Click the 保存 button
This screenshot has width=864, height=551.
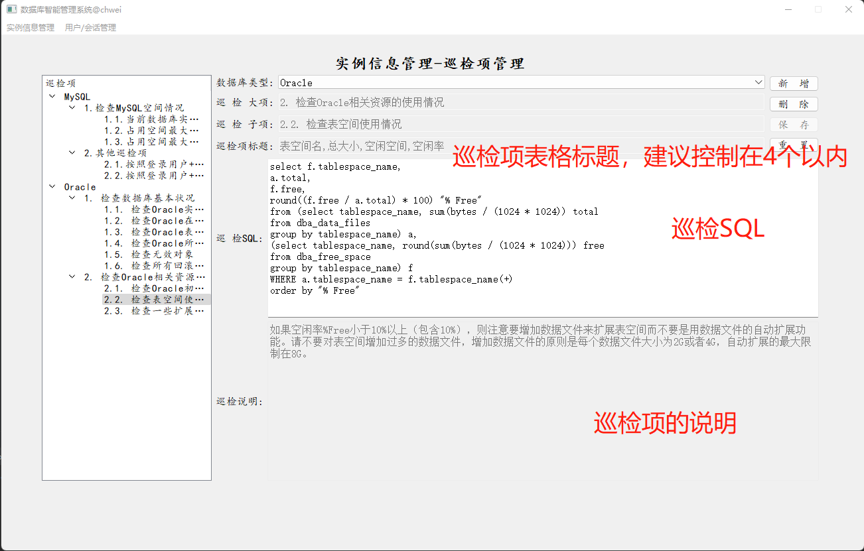coord(794,125)
